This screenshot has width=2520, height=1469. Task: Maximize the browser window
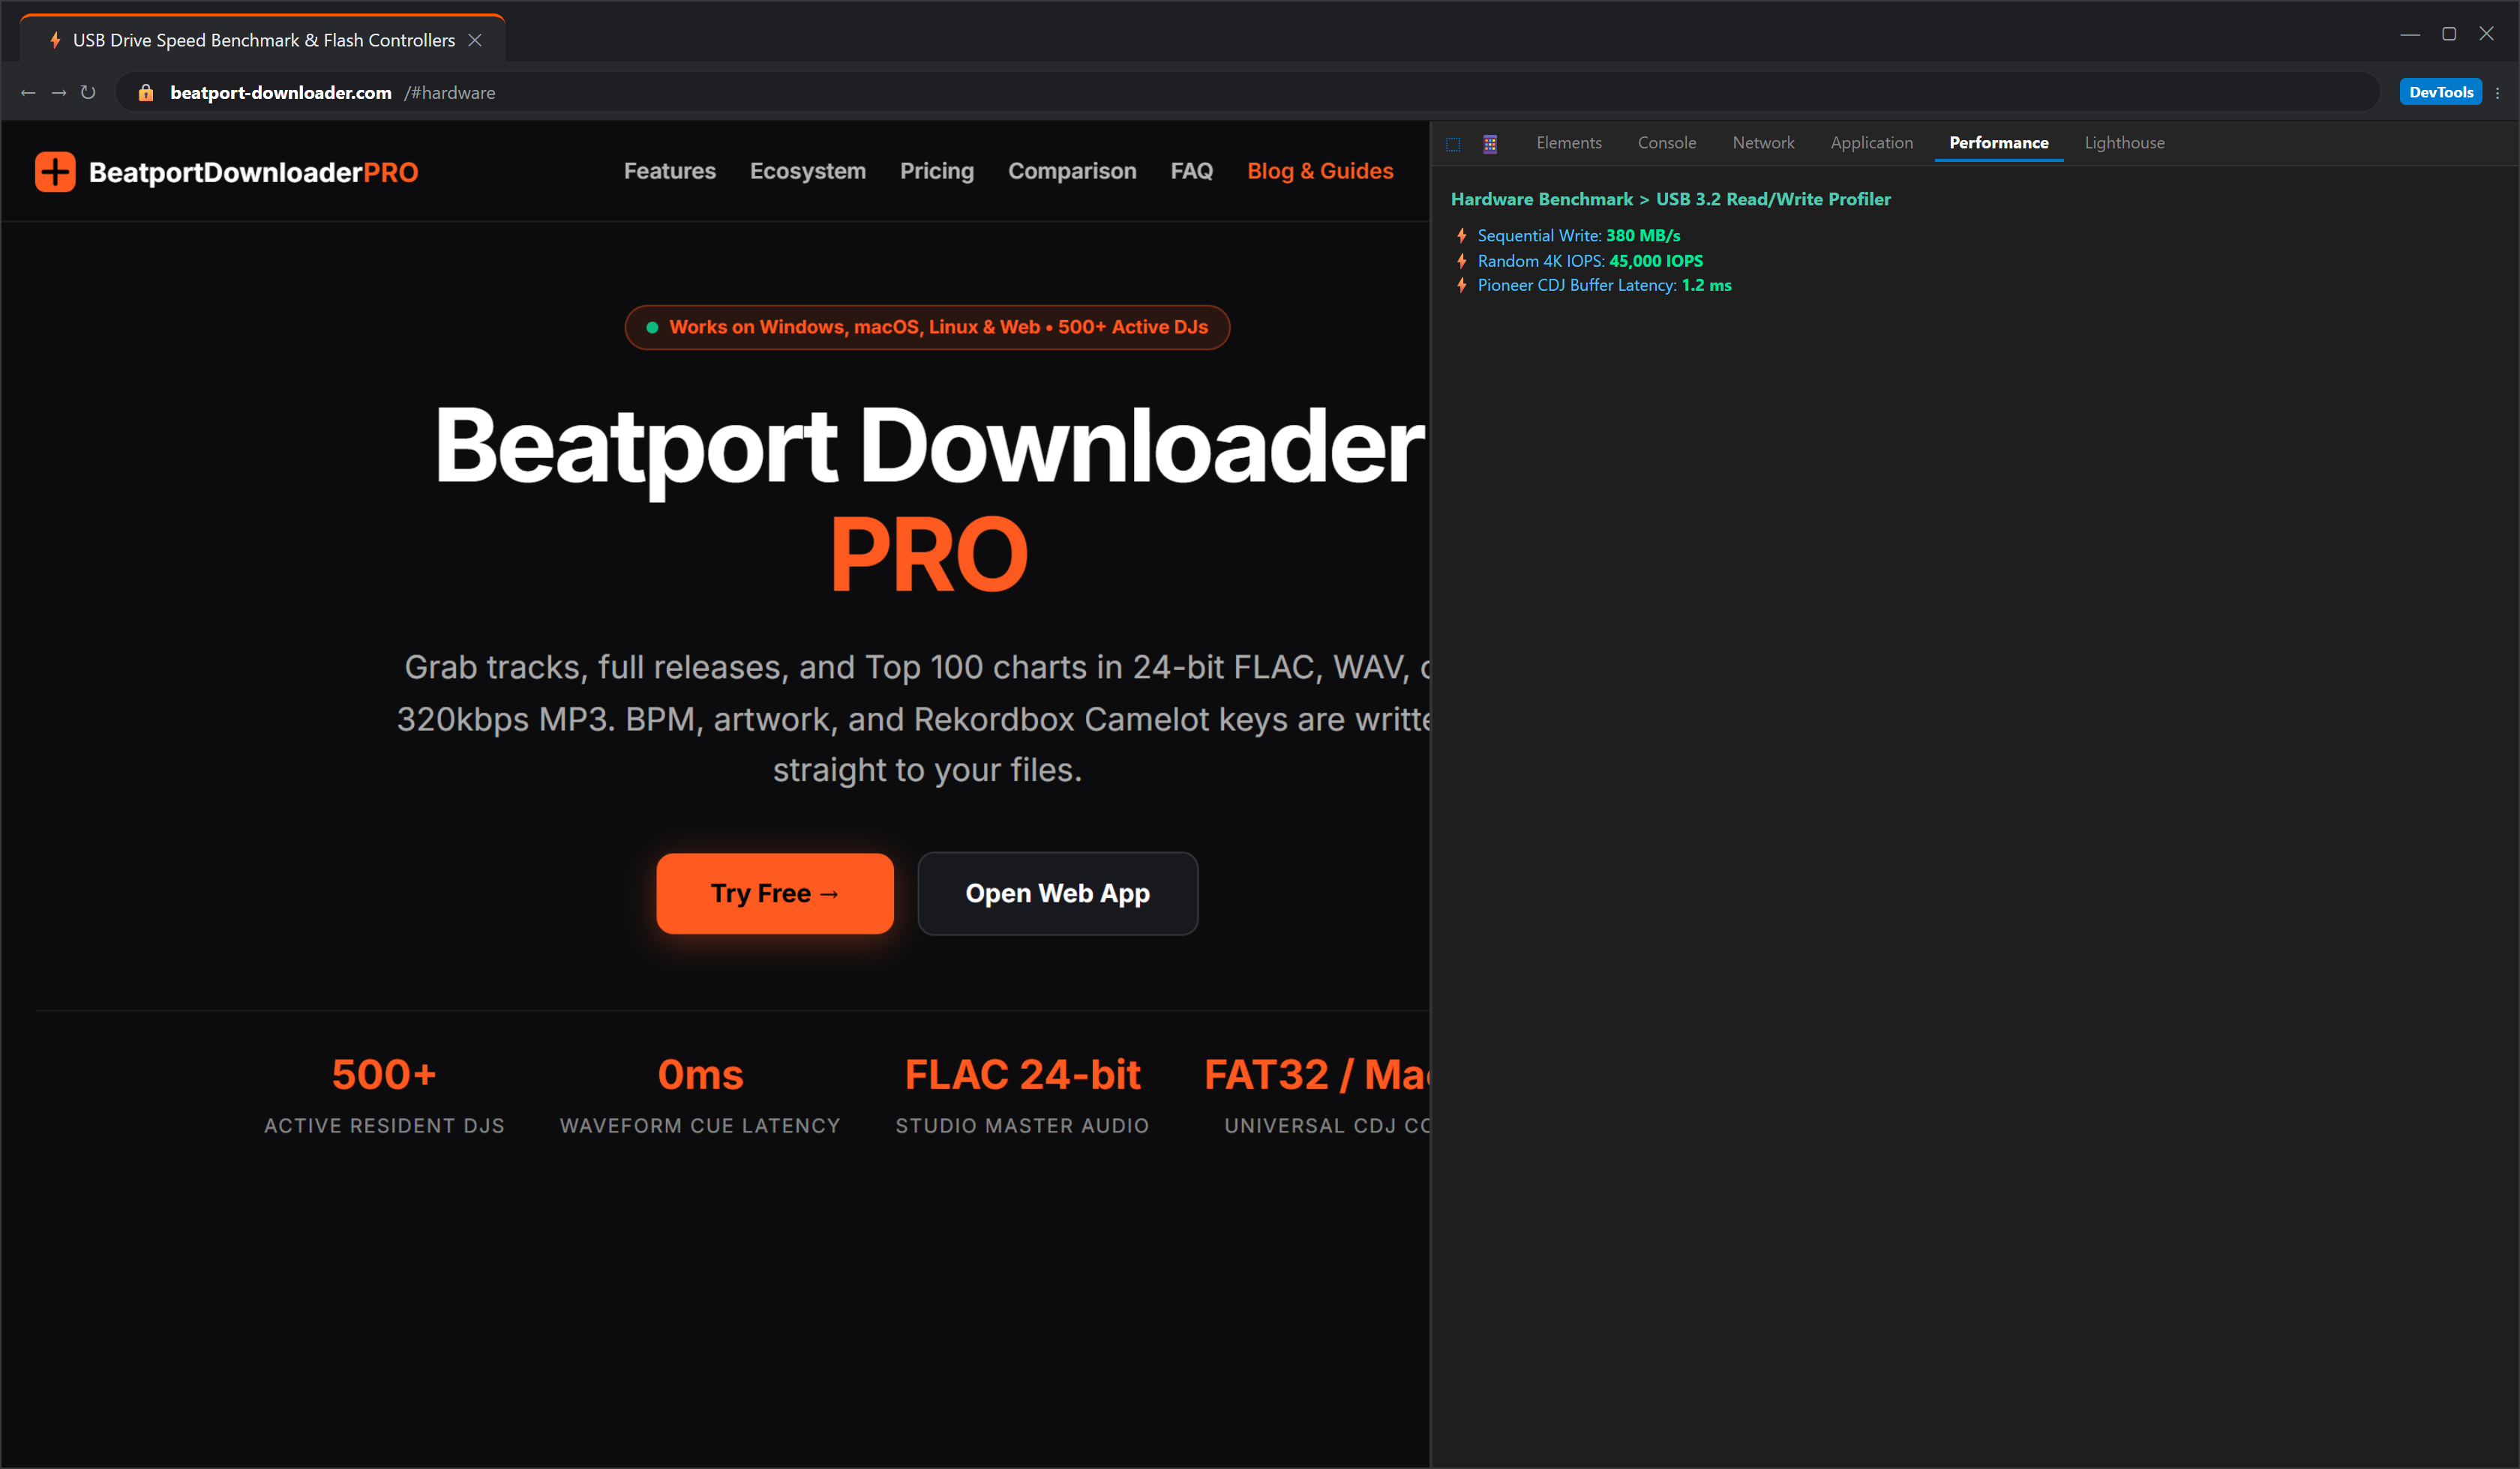(x=2449, y=33)
